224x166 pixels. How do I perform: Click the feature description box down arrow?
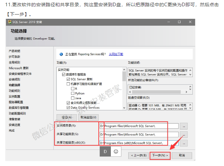(190, 74)
